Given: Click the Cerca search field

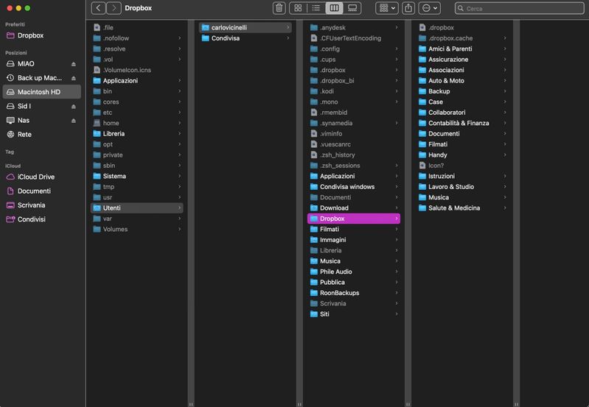Looking at the screenshot, I should tap(520, 8).
